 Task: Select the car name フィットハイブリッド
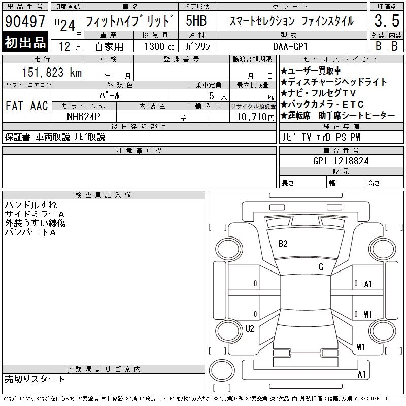pyautogui.click(x=130, y=21)
